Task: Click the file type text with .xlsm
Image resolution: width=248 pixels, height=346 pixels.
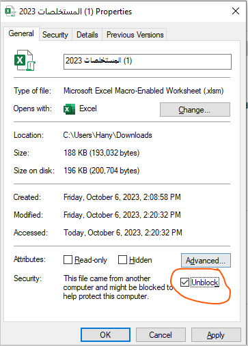Action: click(x=143, y=91)
